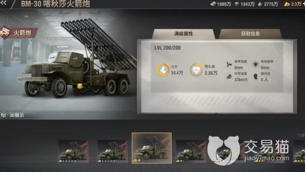Tap the orange firepower flame icon
The width and height of the screenshot is (305, 172).
[x=163, y=70]
